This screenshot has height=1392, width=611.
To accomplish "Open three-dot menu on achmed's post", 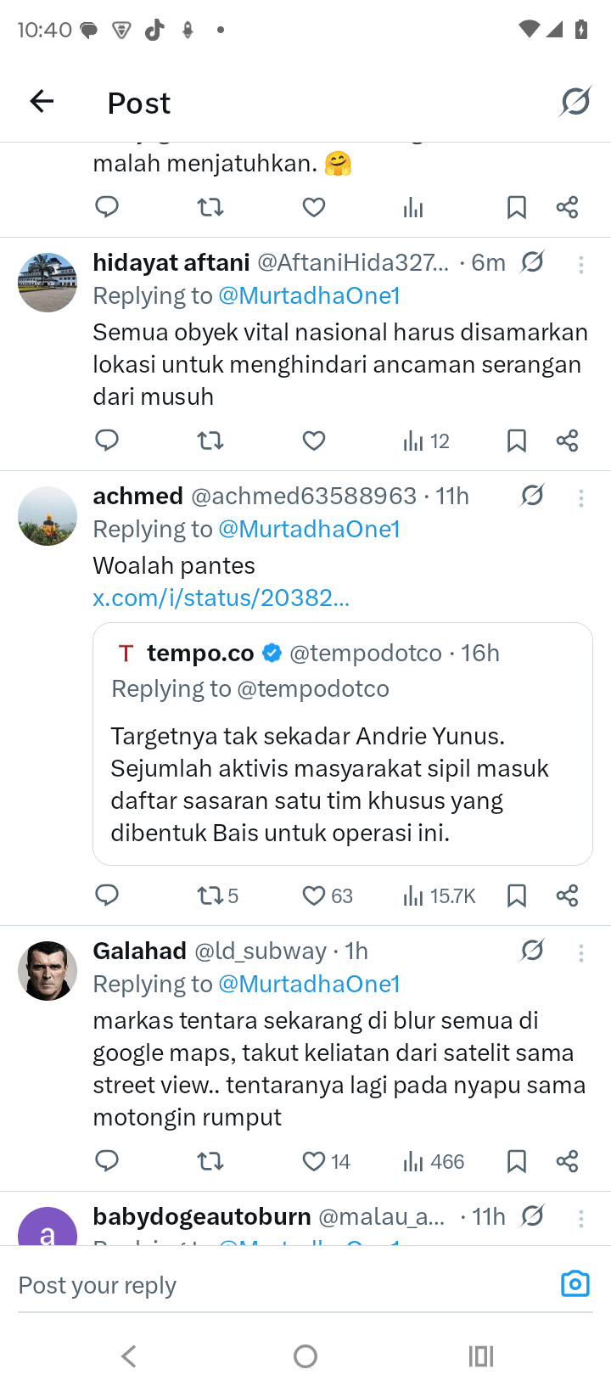I will [x=581, y=498].
